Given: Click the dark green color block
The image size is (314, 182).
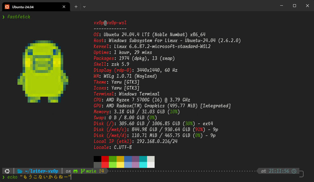Looking at the screenshot, I should coord(113,159).
